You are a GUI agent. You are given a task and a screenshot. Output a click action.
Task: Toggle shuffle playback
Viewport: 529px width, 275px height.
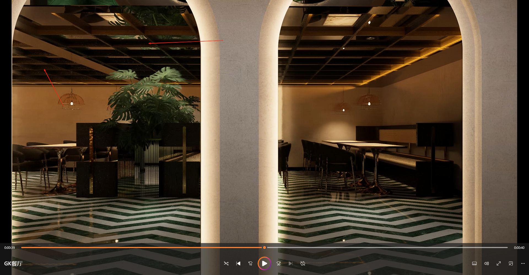(226, 263)
